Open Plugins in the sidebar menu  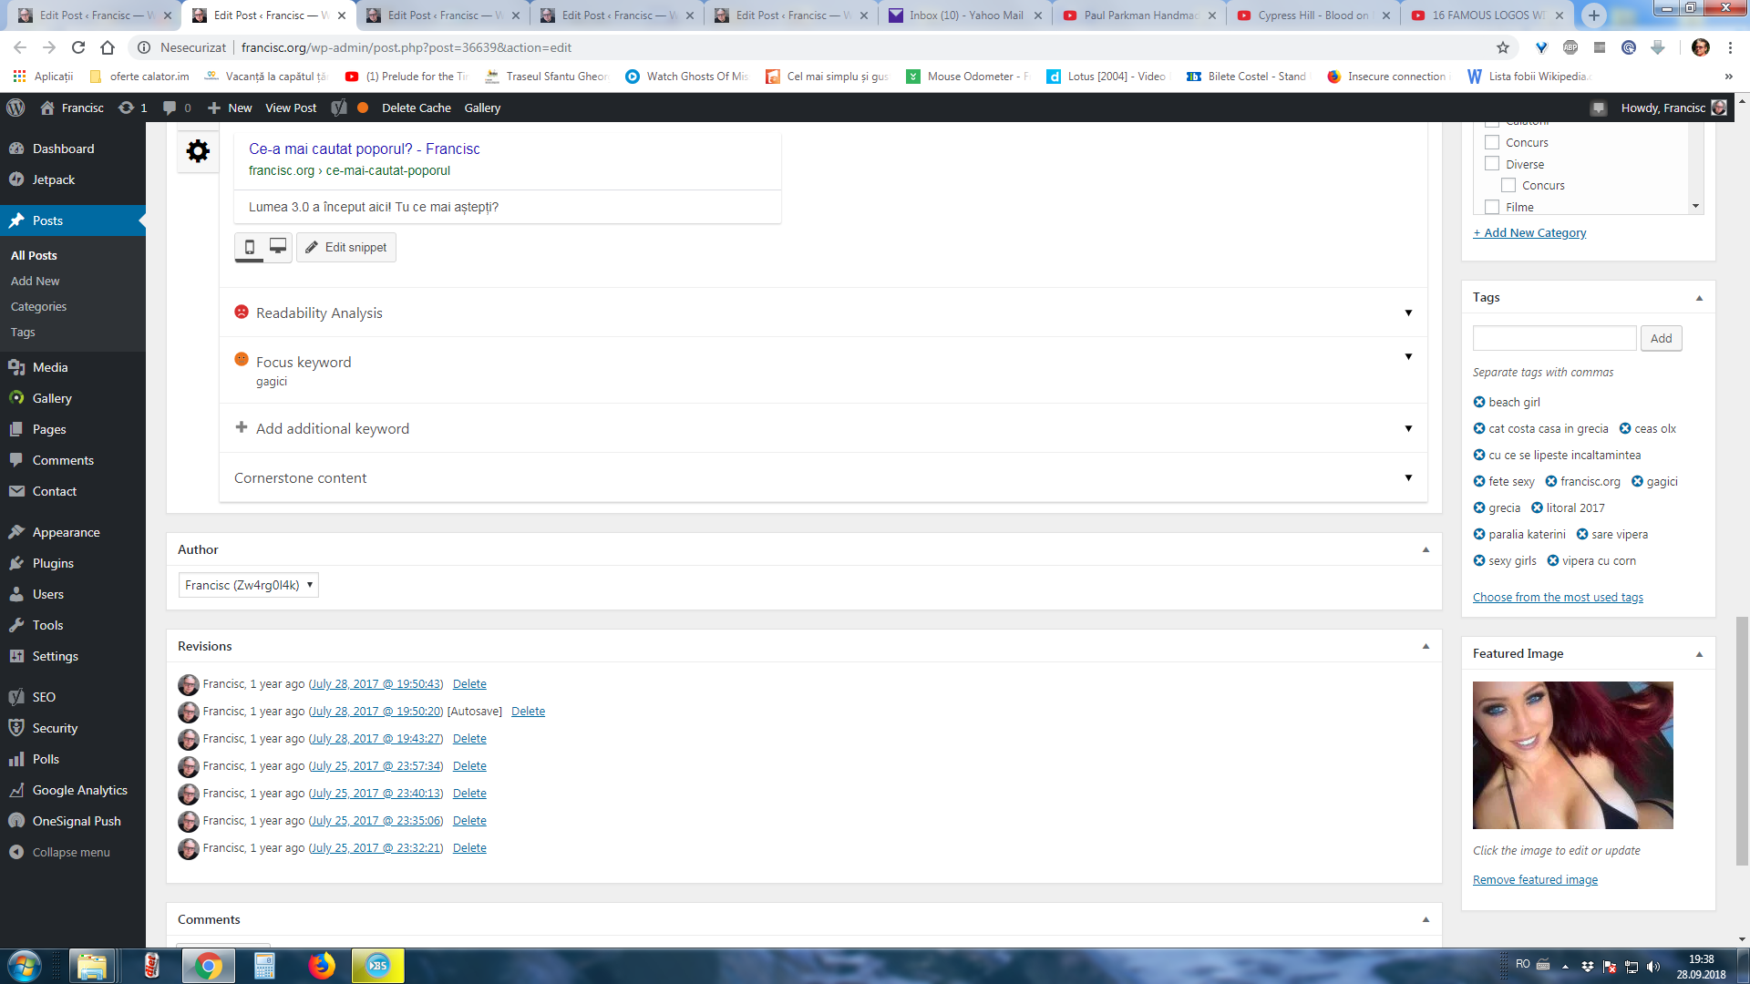tap(53, 563)
